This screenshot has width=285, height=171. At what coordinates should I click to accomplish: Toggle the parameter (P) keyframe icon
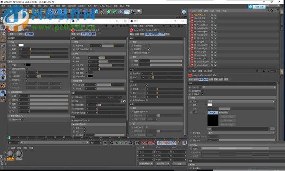click(x=173, y=143)
